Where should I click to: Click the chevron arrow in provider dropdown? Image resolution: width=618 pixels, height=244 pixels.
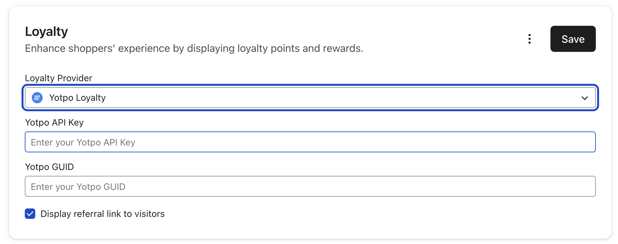584,98
